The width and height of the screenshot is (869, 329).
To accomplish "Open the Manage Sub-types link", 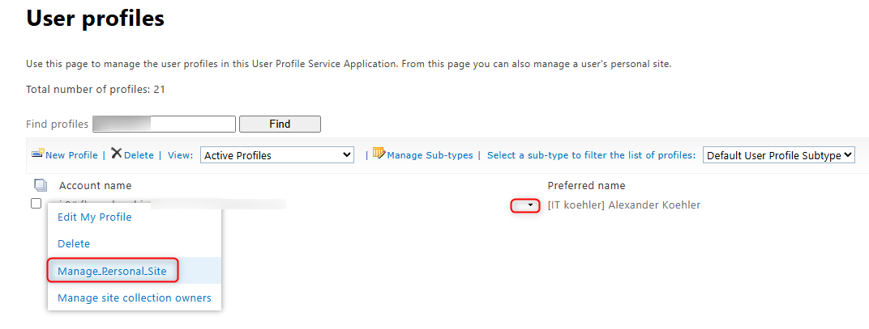I will (430, 155).
